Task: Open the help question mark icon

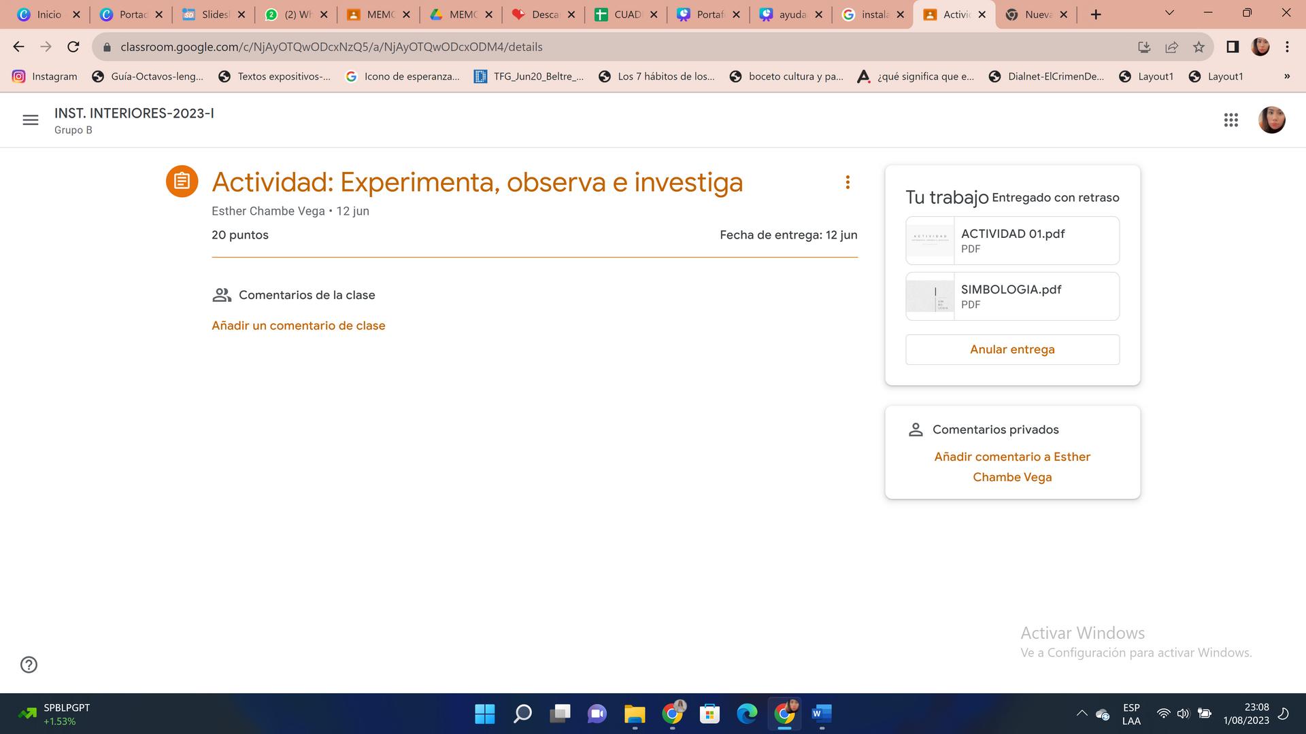Action: (x=29, y=665)
